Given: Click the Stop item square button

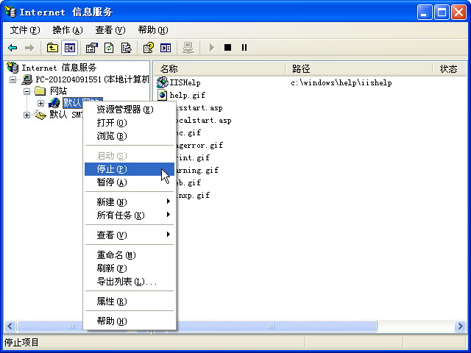Looking at the screenshot, I should point(227,47).
